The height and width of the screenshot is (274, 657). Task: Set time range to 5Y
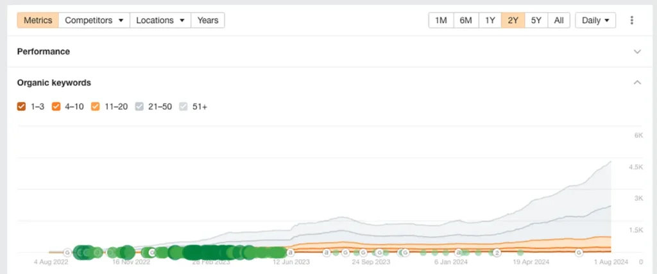pyautogui.click(x=536, y=21)
